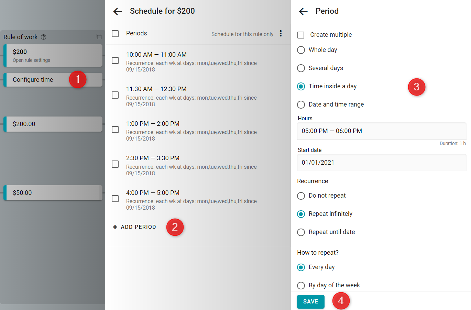471x310 pixels.
Task: Click the Schedule for this rule only selector
Action: (x=242, y=34)
